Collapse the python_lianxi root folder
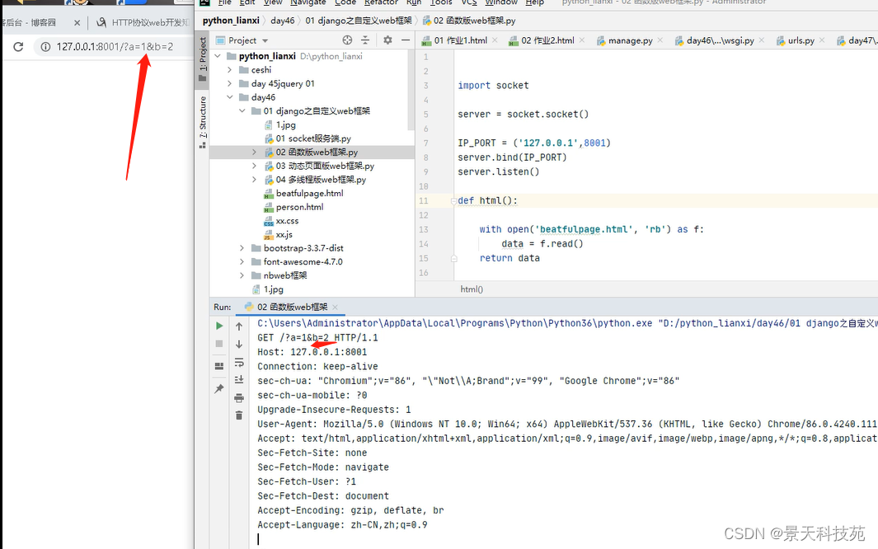878x549 pixels. [x=218, y=57]
